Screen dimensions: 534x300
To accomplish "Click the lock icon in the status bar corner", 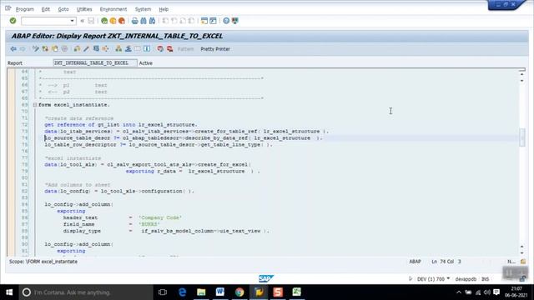I will click(x=522, y=279).
